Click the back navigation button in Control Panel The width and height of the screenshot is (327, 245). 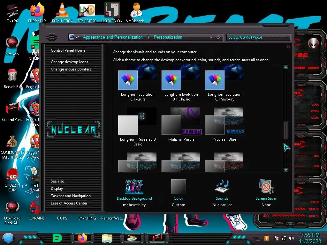52,37
